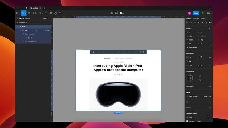The height and width of the screenshot is (128, 228).
Task: Add a Layout grid with plus
Action: click(x=210, y=87)
